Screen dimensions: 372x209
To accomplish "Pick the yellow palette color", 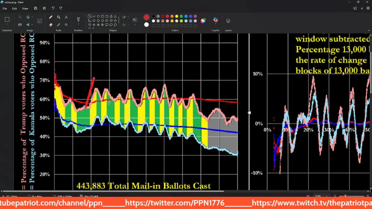I will 177,16.
